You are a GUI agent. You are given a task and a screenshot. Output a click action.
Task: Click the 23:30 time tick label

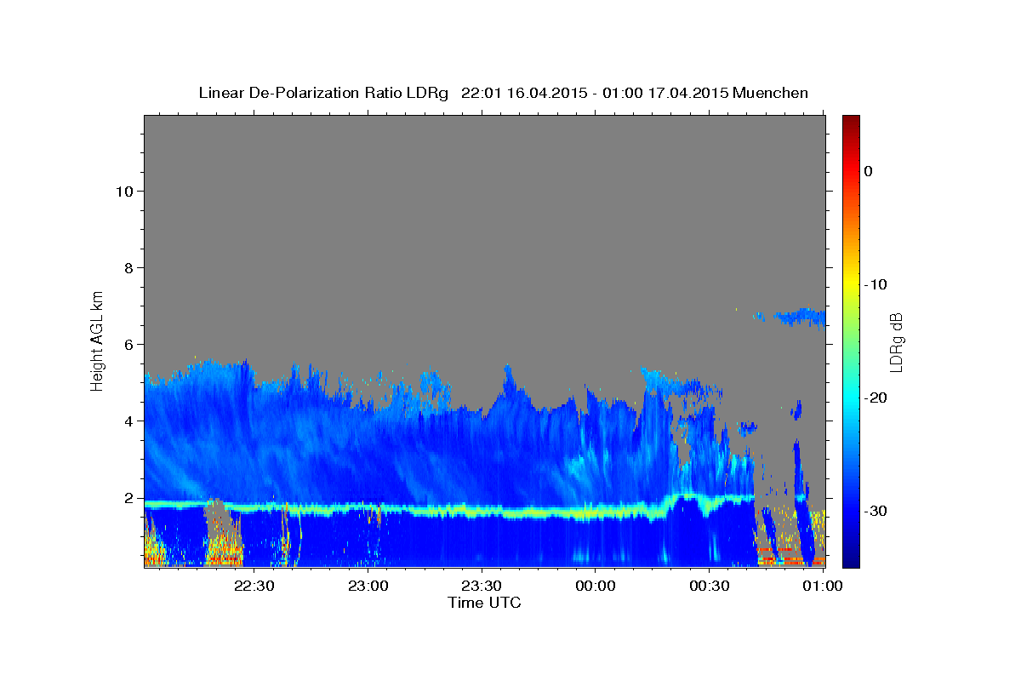pos(482,586)
